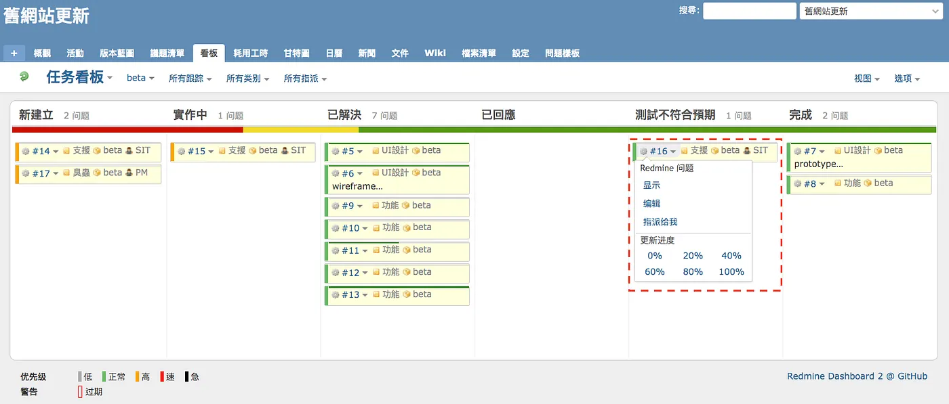Open the gear icon on card #15
Image resolution: width=949 pixels, height=404 pixels.
(181, 152)
